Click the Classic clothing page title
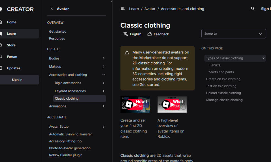This screenshot has width=271, height=162. click(x=145, y=25)
